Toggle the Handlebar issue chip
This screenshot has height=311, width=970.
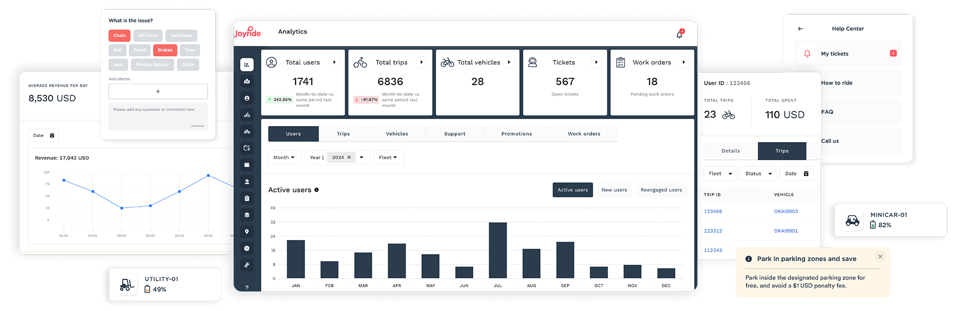click(x=181, y=35)
